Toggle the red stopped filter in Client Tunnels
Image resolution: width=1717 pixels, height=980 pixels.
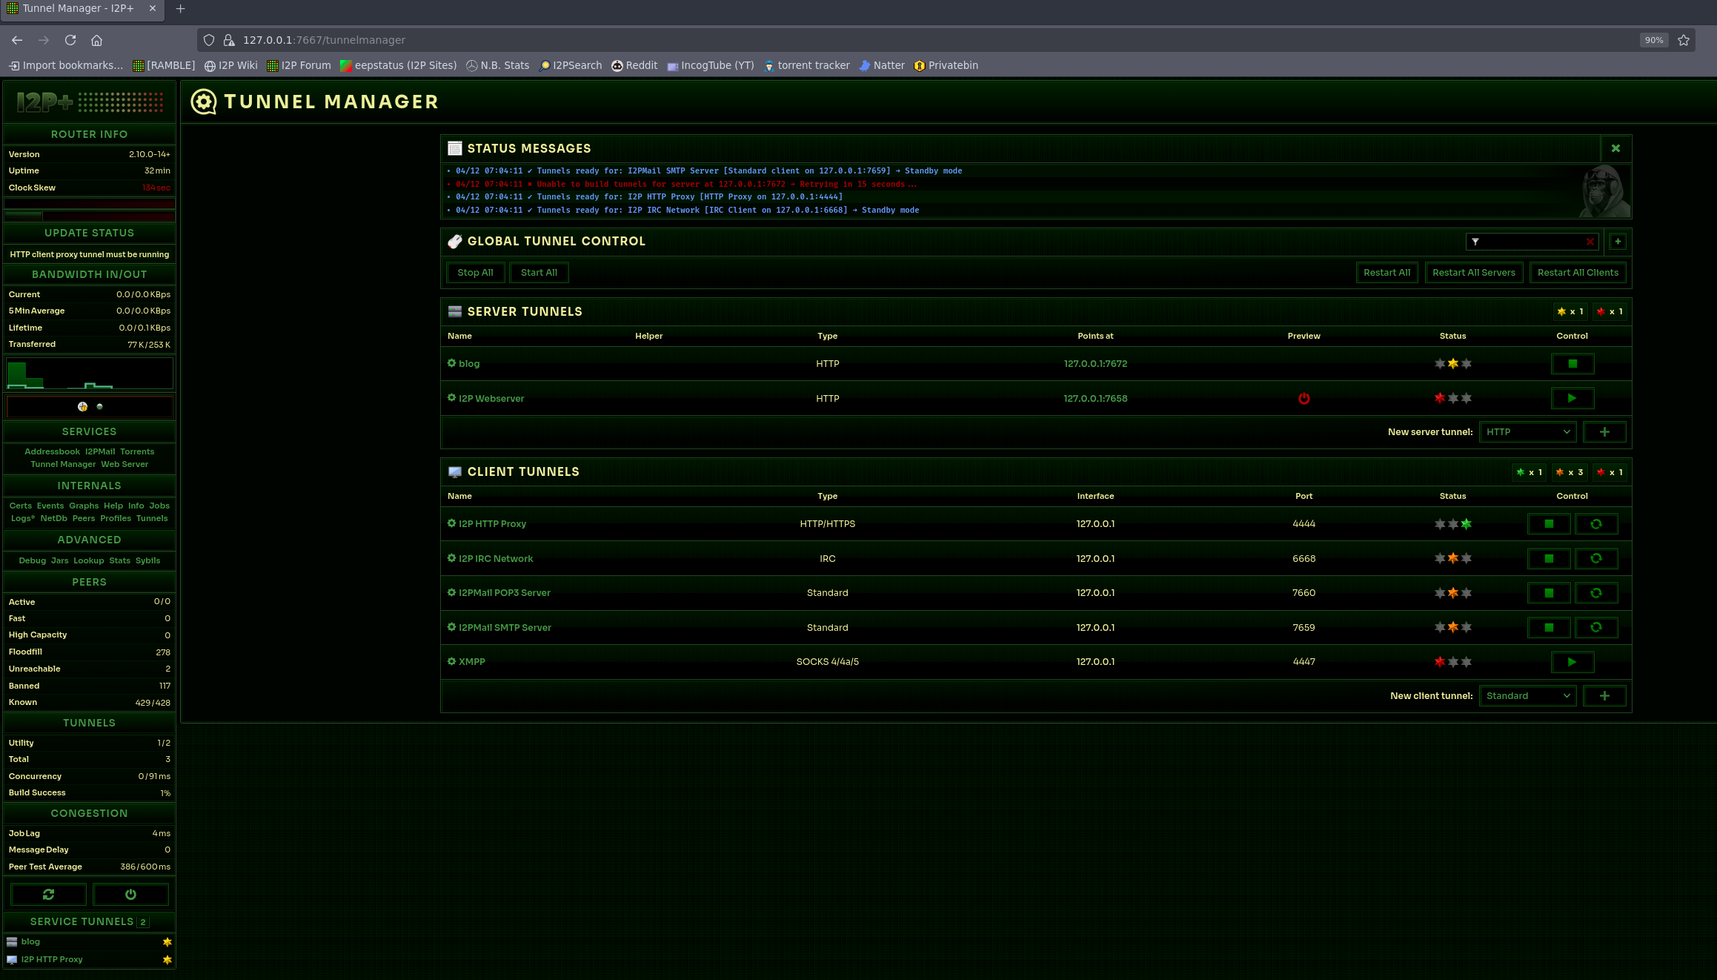pyautogui.click(x=1610, y=472)
